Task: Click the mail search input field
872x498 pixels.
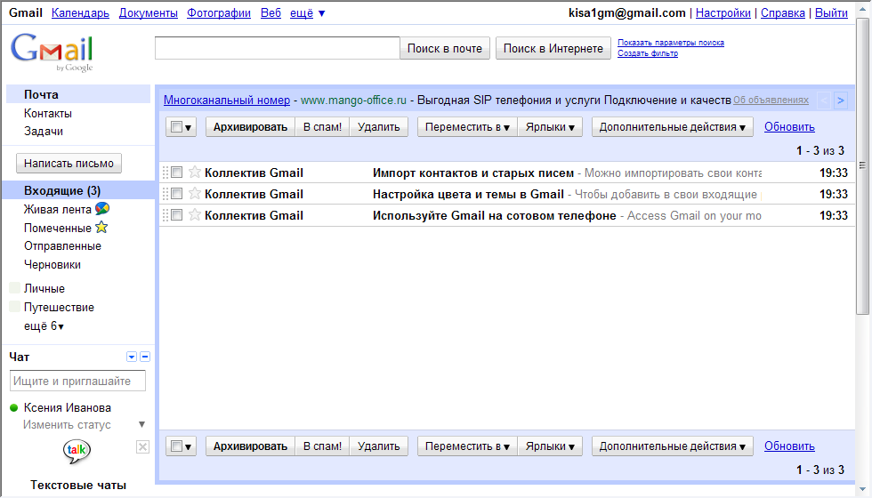Action: 278,48
